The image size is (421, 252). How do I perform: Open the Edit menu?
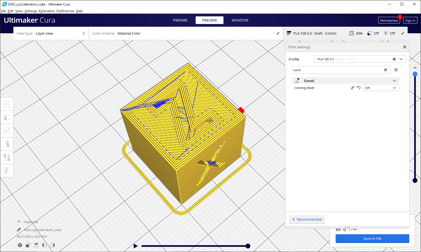(x=10, y=11)
